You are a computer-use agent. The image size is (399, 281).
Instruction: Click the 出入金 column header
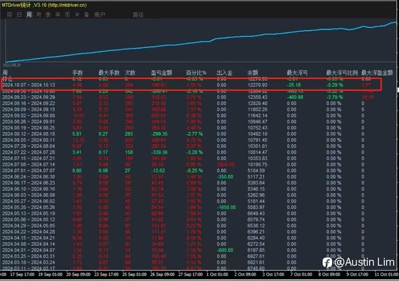coord(224,73)
